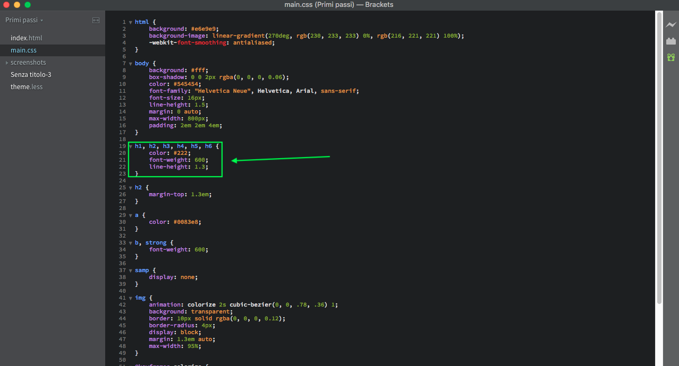
Task: Open the Primi passi project dropdown
Action: click(x=24, y=20)
